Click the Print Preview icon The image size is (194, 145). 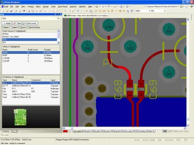tap(20, 11)
